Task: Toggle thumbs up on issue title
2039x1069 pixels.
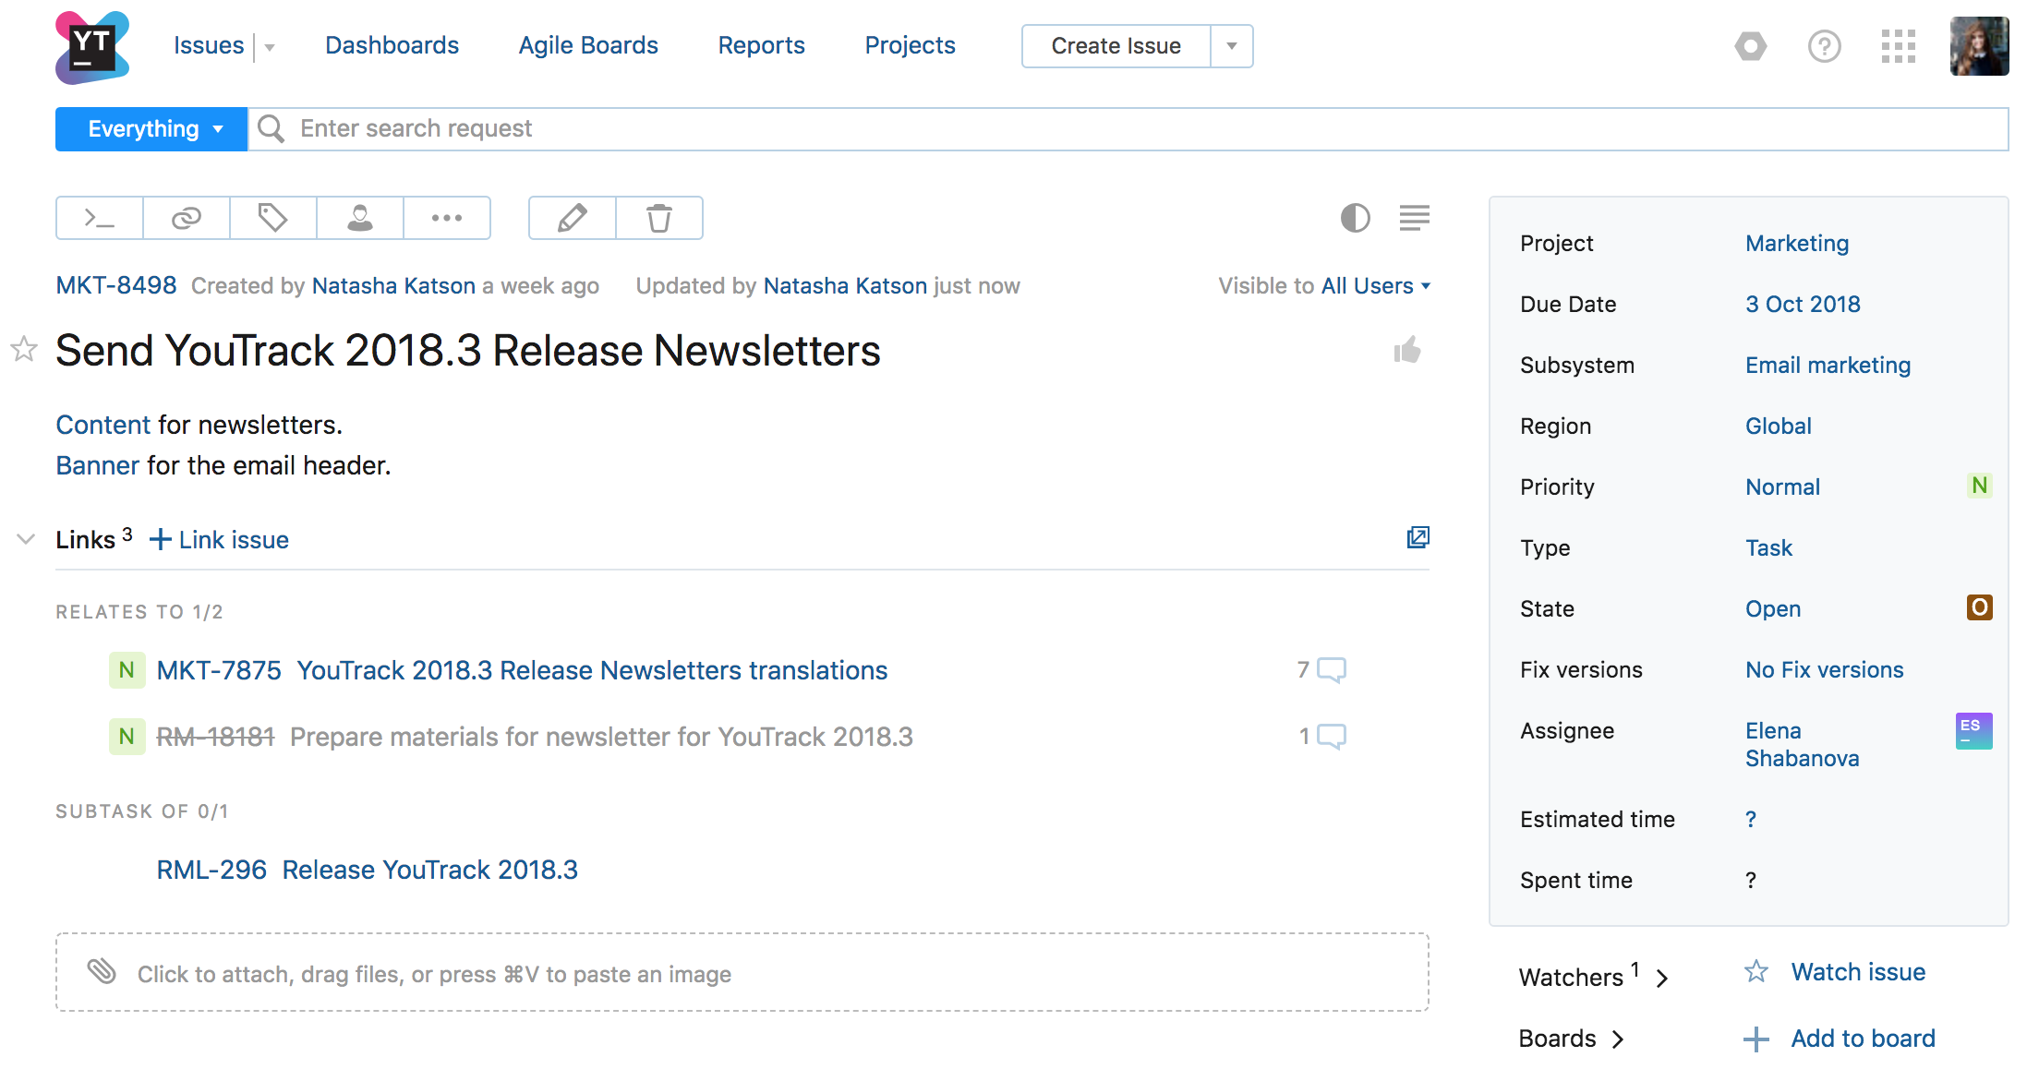Action: (1409, 352)
